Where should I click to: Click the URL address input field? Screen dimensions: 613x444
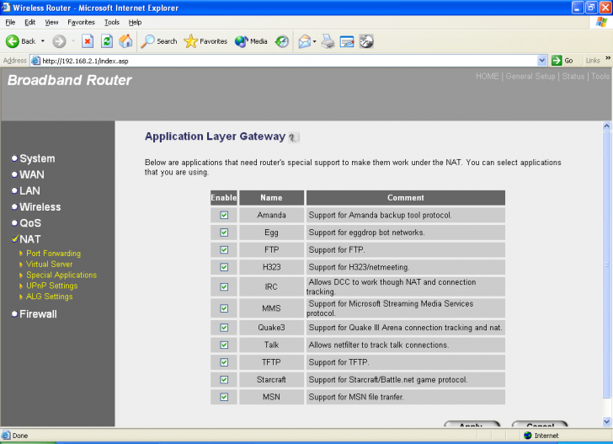289,61
